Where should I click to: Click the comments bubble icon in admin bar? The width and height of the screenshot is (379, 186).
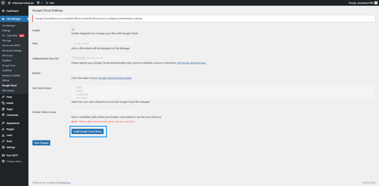[37, 3]
